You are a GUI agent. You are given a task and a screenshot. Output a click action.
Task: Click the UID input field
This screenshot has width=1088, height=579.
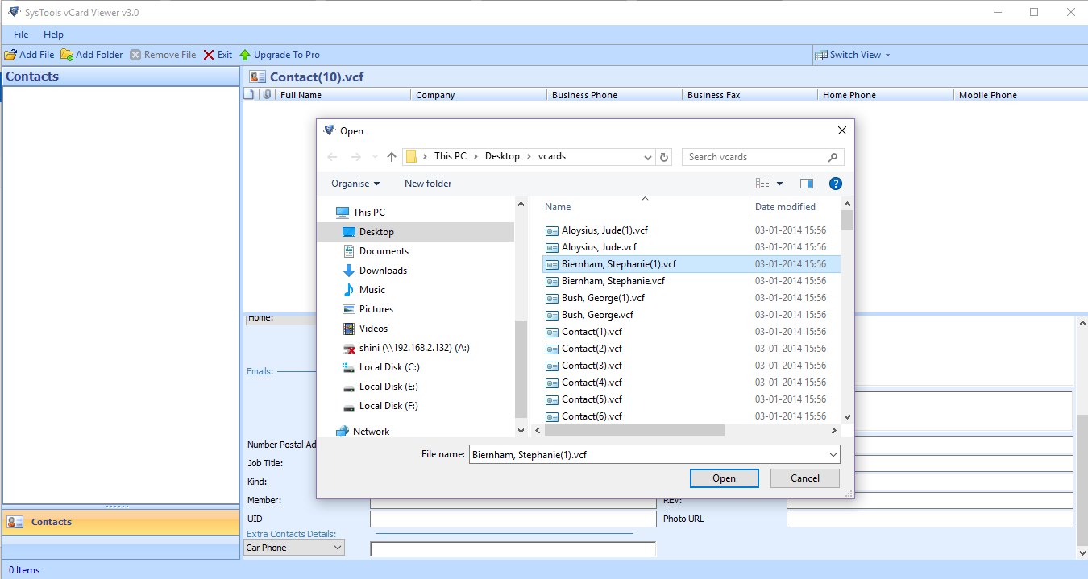[513, 519]
